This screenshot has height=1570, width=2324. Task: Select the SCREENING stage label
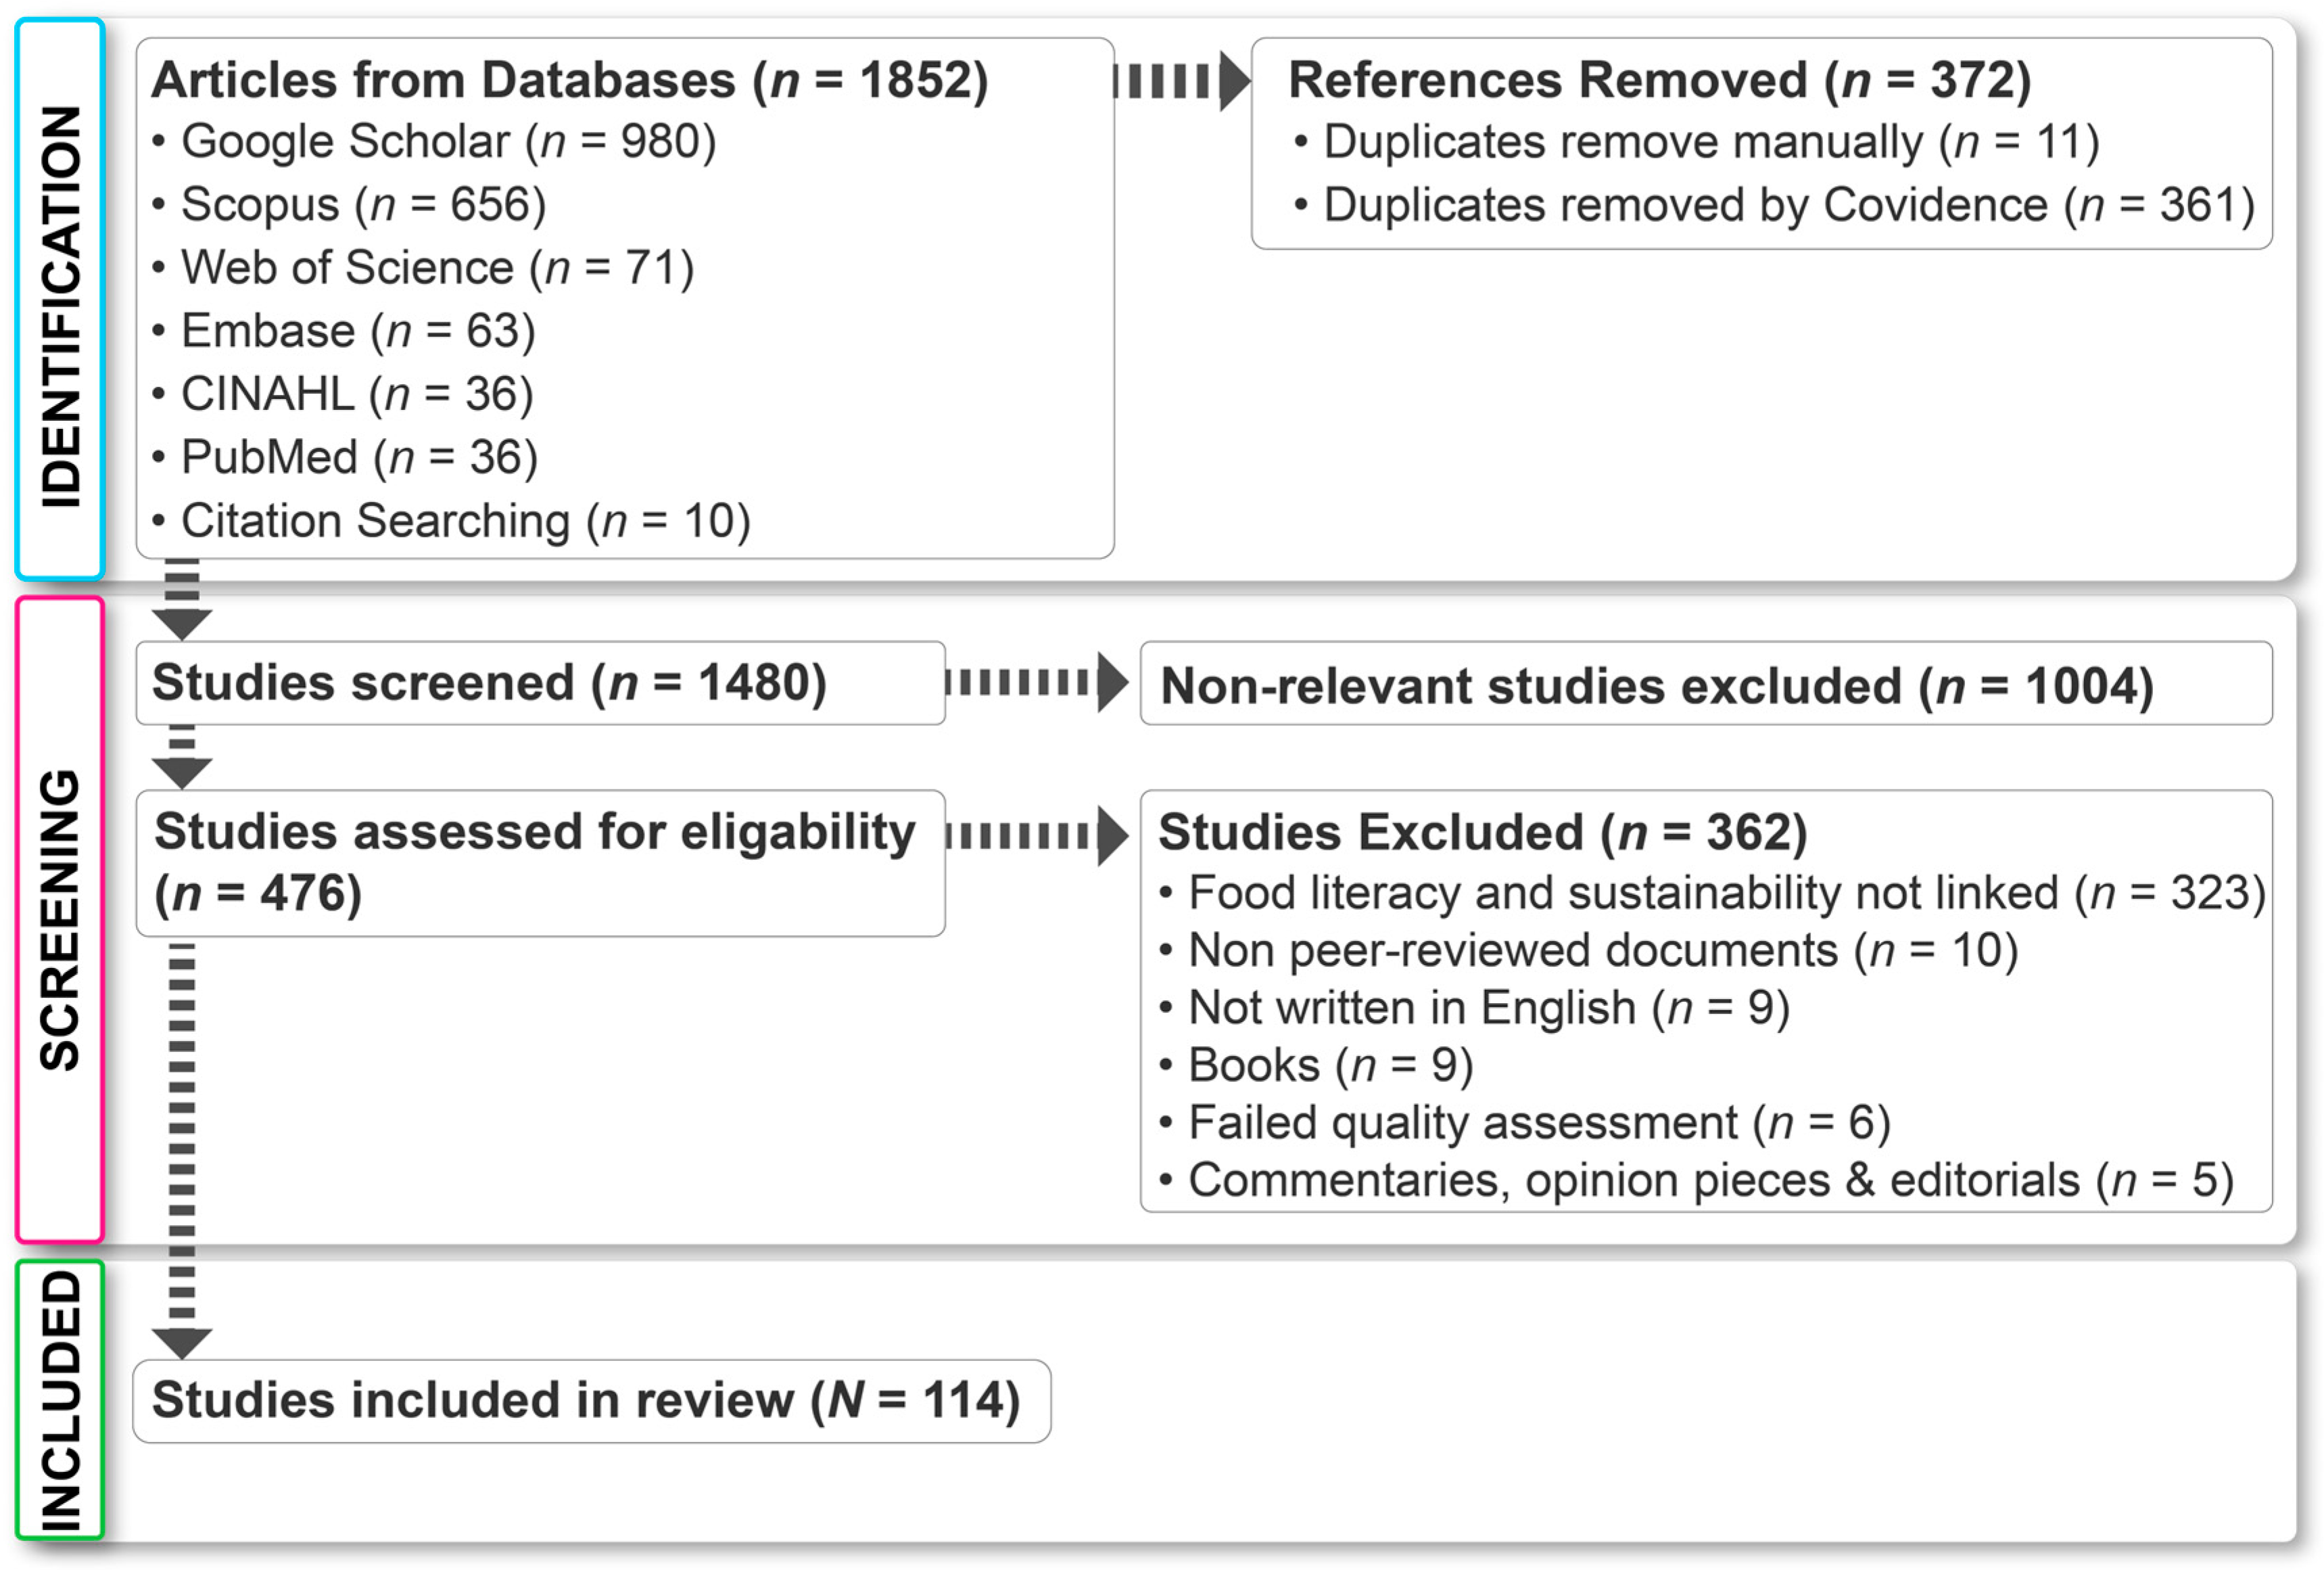[60, 921]
